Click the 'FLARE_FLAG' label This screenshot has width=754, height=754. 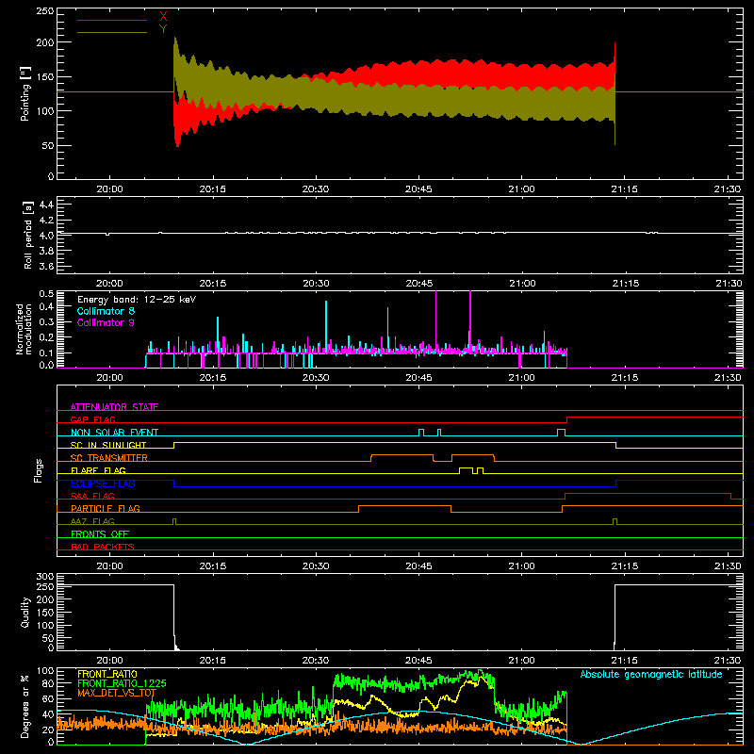tap(98, 470)
